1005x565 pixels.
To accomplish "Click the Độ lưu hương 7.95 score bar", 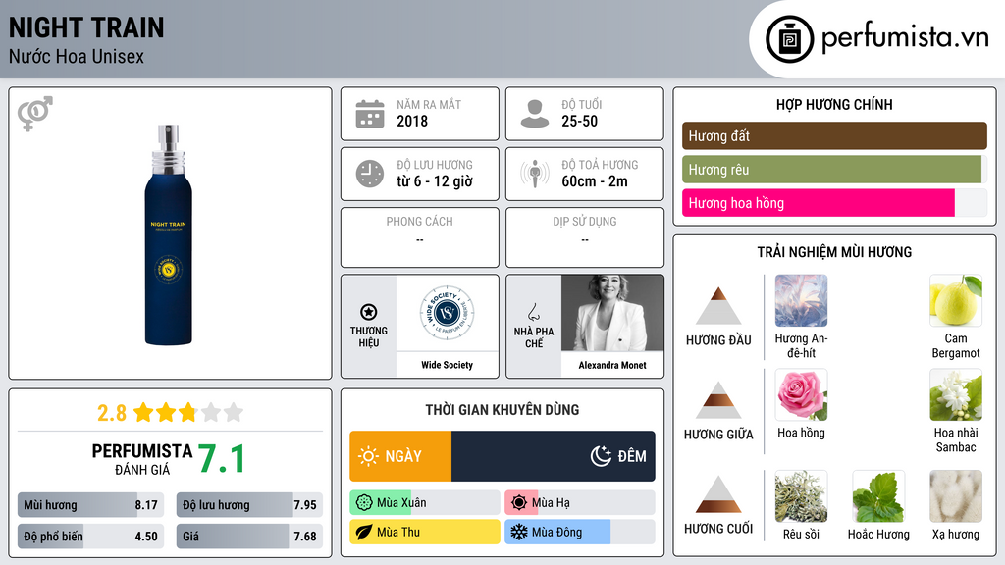I will (249, 505).
